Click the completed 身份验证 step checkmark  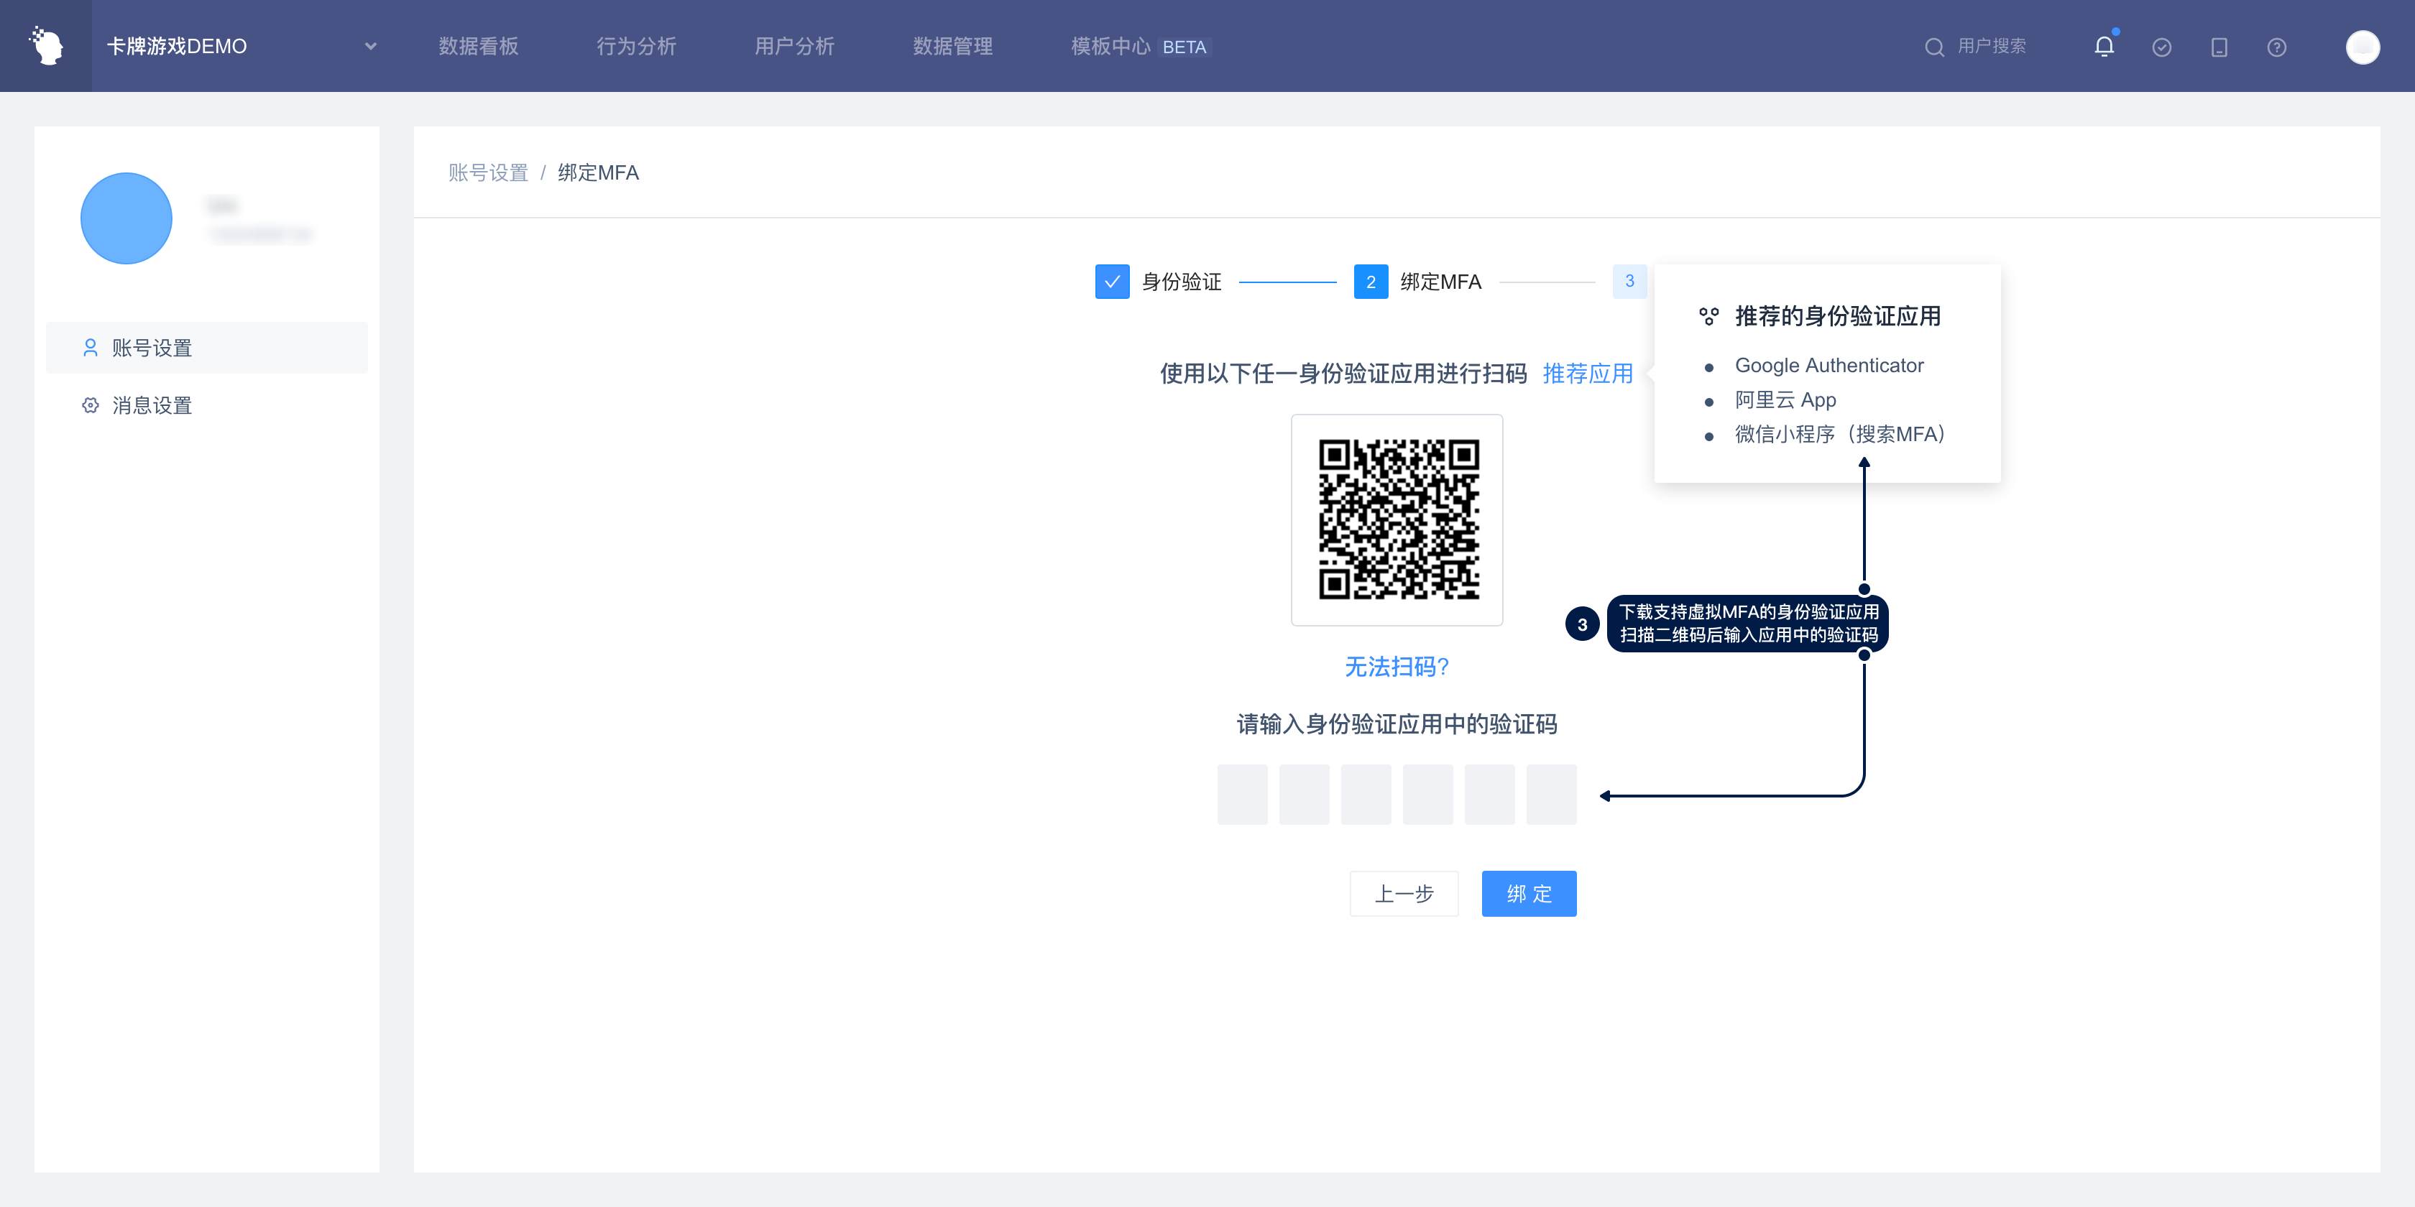point(1112,281)
